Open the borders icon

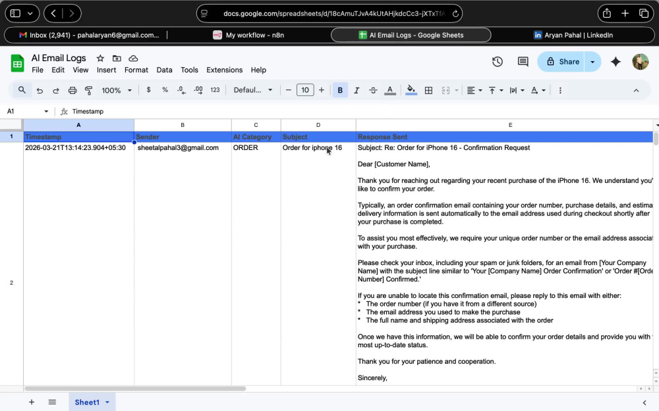tap(428, 90)
